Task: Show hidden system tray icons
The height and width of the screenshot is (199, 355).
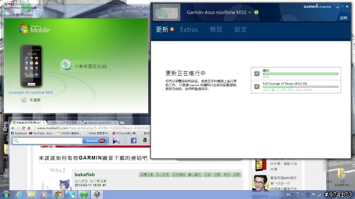Action: pos(302,195)
